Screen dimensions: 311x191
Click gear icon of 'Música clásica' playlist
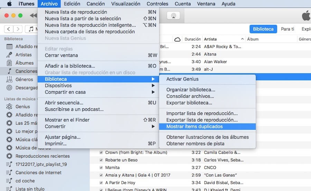[x=9, y=139]
